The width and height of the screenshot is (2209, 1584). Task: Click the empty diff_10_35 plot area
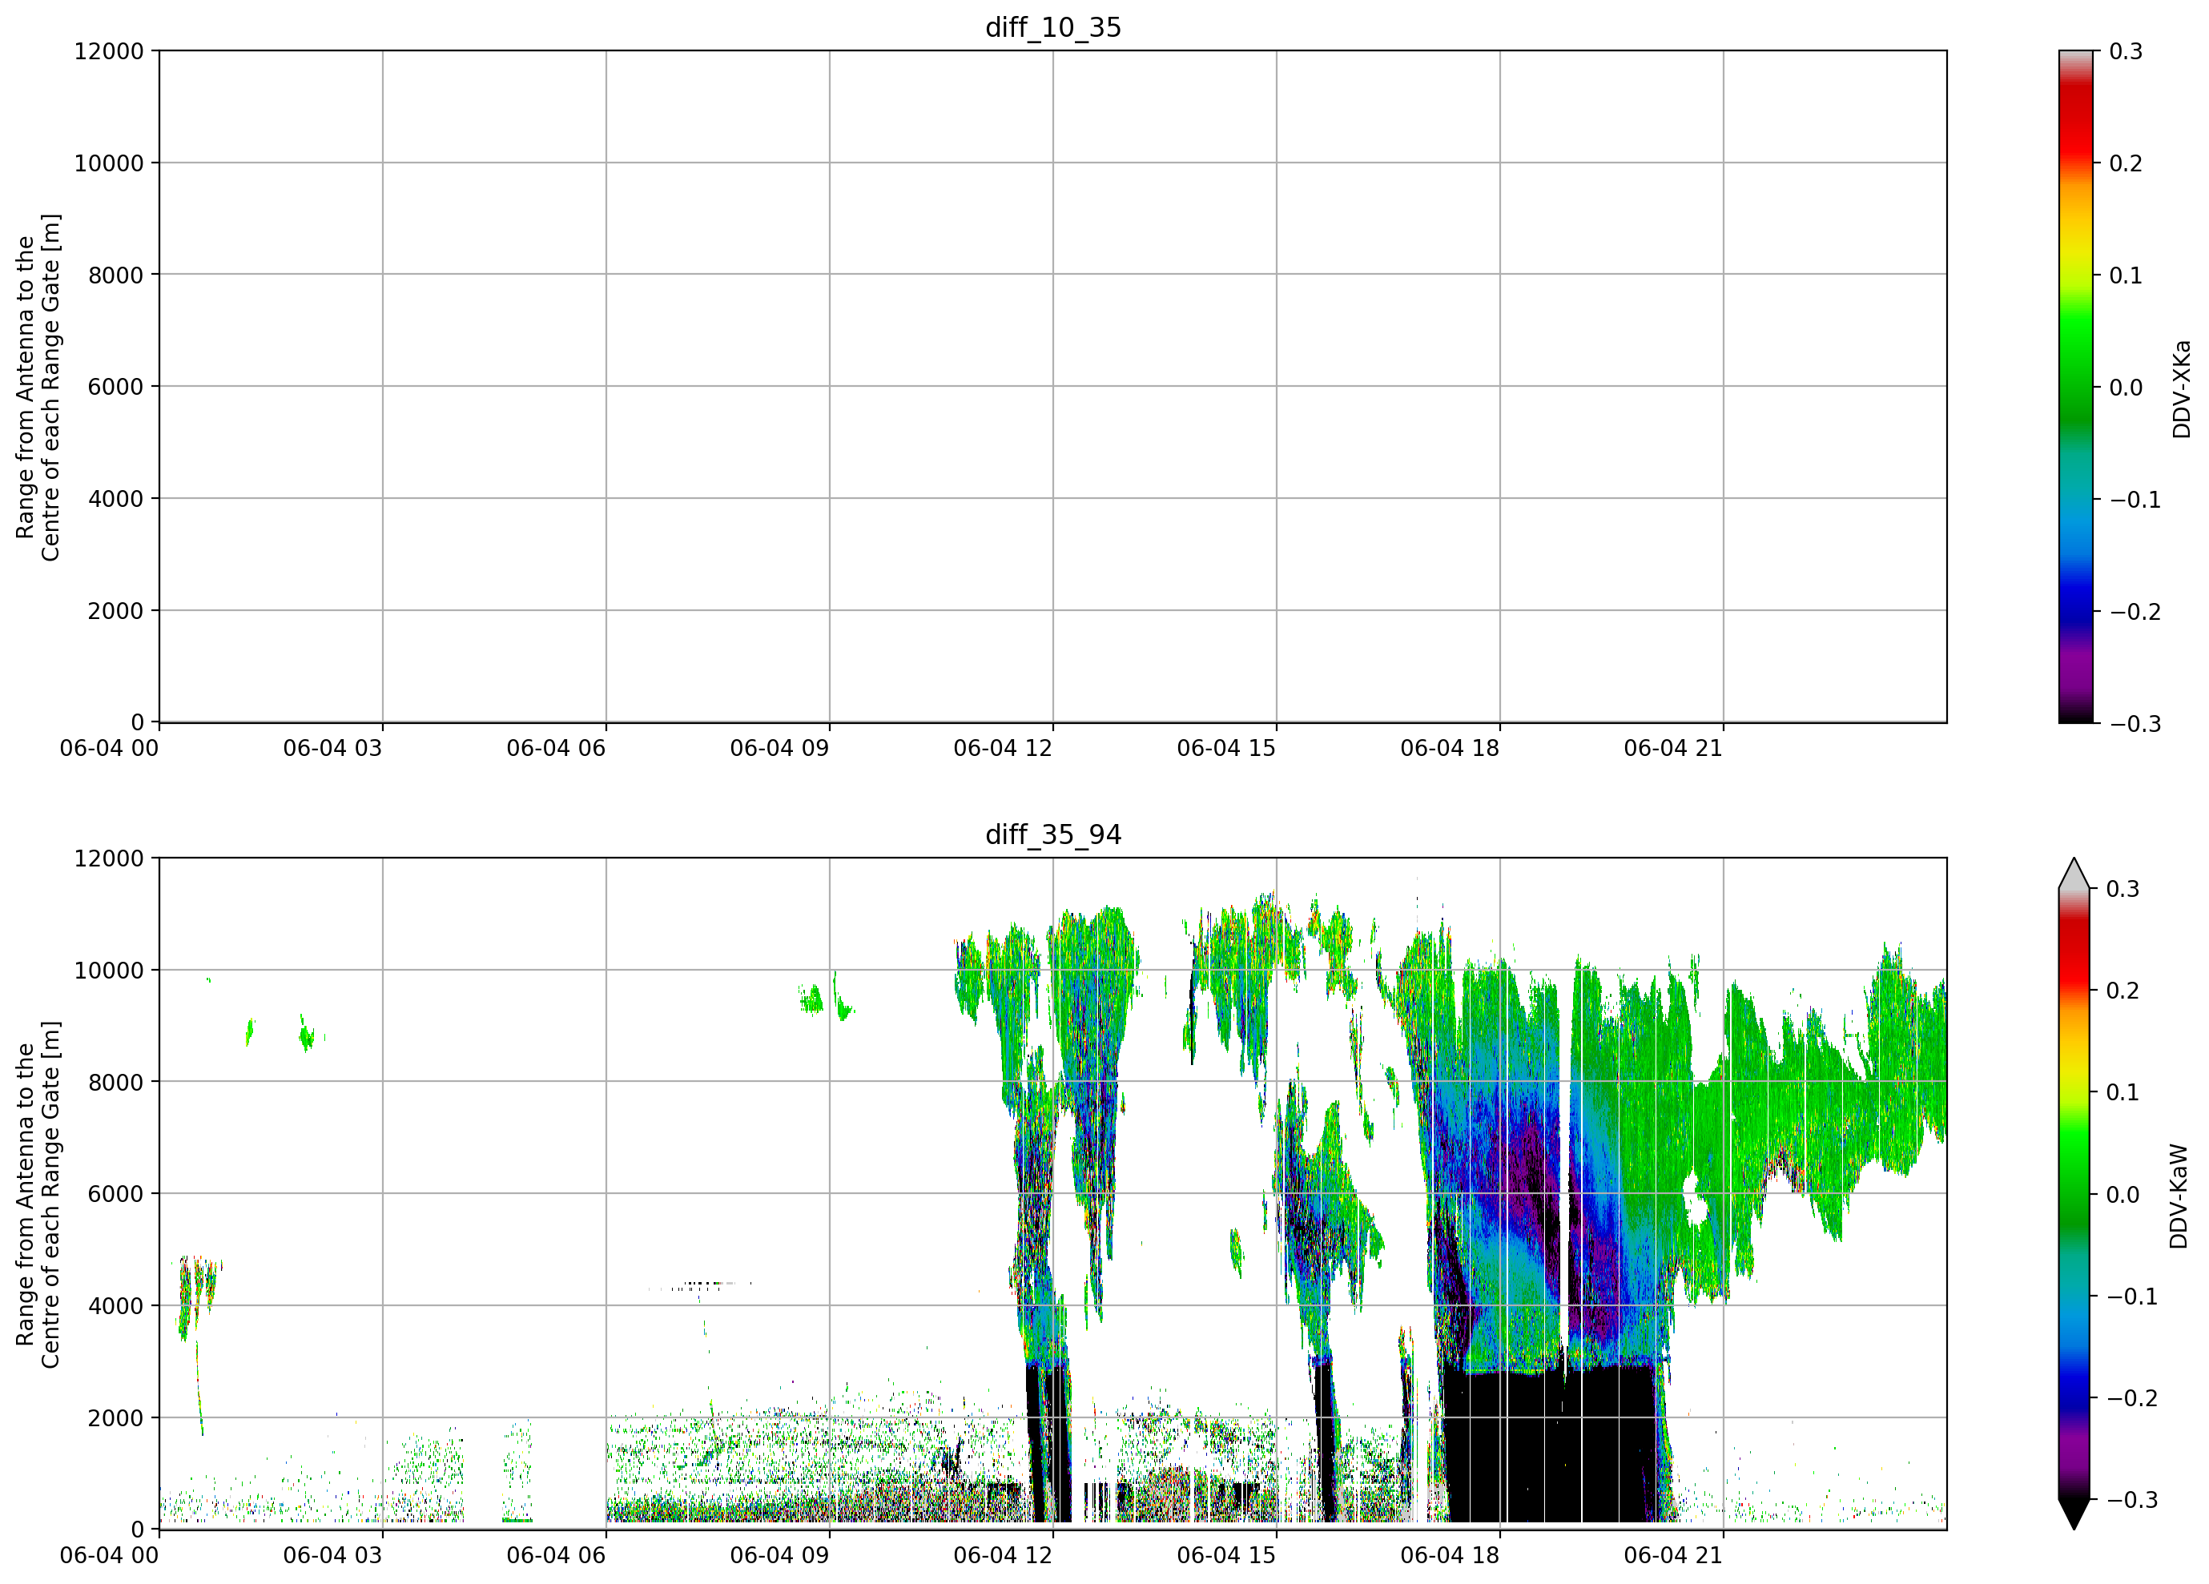pyautogui.click(x=1053, y=387)
